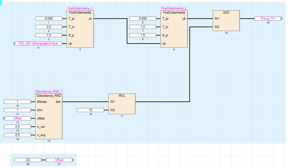Viewport: 288px width, 168px height.
Task: Click the 0.5 input for n_var
Action: click(17, 127)
